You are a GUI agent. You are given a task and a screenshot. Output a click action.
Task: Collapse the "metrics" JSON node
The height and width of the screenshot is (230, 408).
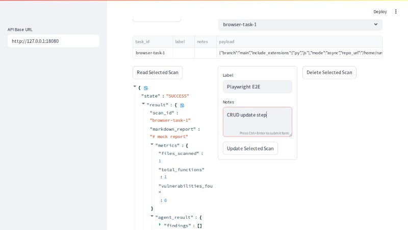151,144
